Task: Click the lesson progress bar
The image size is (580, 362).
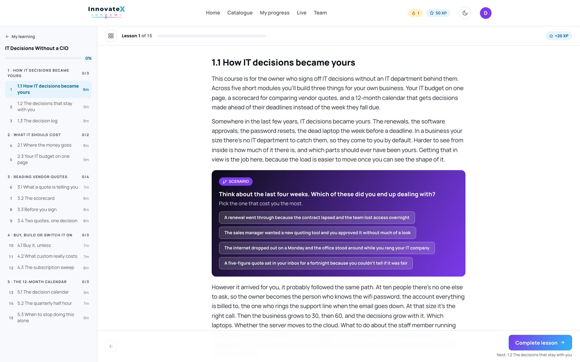Action: coord(212,36)
